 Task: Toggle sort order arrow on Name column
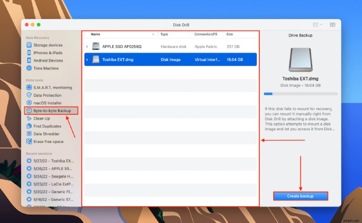[153, 34]
